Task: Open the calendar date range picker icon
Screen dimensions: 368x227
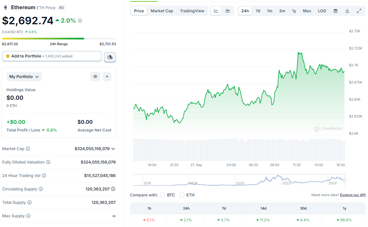Action: 336,11
